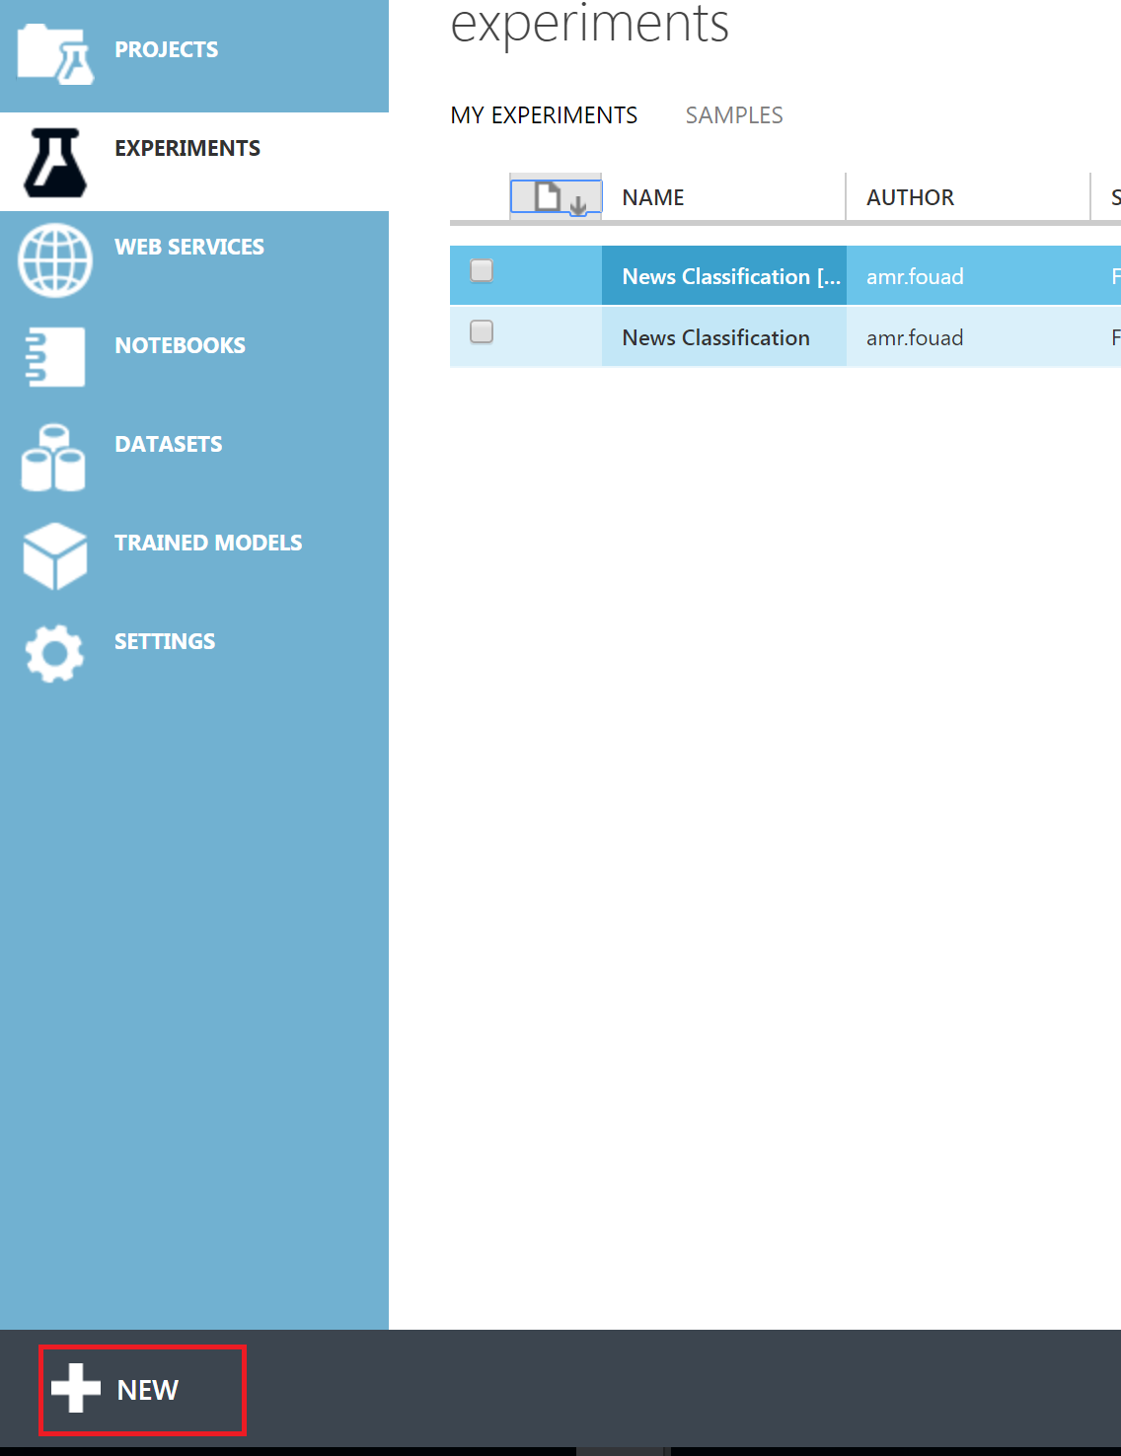
Task: Click the experiments page heading
Action: pos(589,25)
